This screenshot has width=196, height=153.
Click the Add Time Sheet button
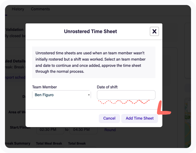140,118
